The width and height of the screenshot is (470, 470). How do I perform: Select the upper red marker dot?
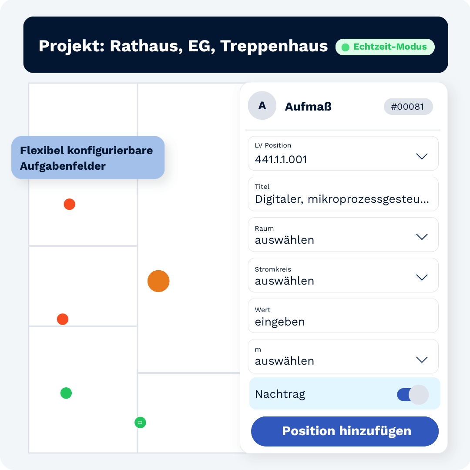(x=69, y=204)
